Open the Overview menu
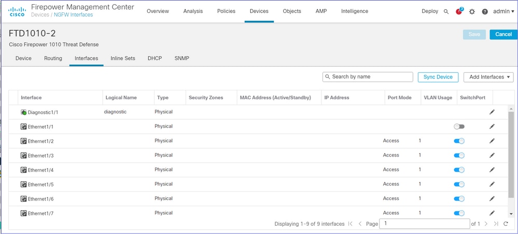This screenshot has height=234, width=518. coord(158,11)
